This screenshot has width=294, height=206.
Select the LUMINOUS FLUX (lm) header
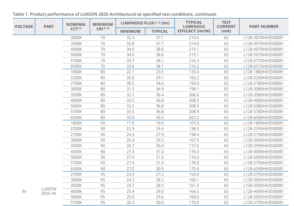(145, 23)
